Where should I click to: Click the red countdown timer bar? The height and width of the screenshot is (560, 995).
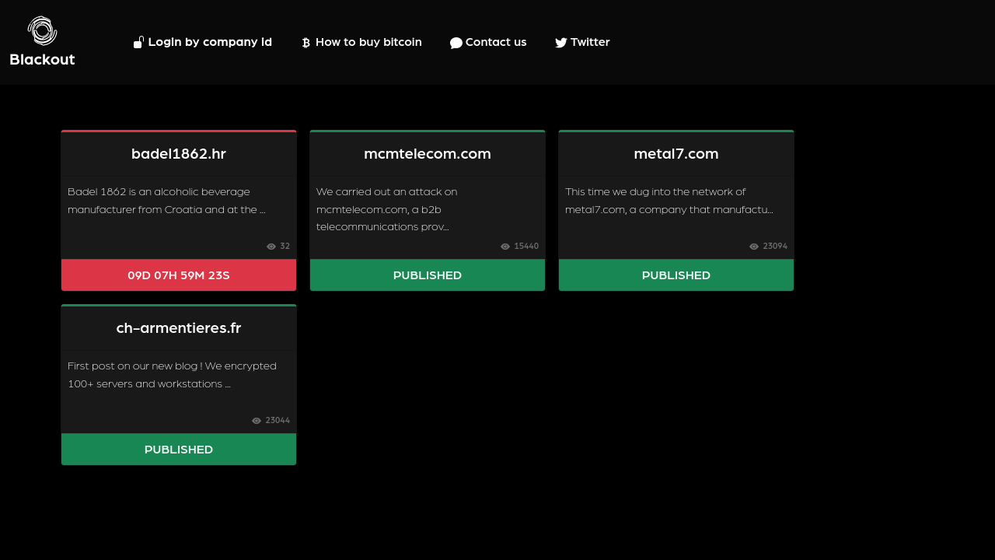(x=179, y=275)
